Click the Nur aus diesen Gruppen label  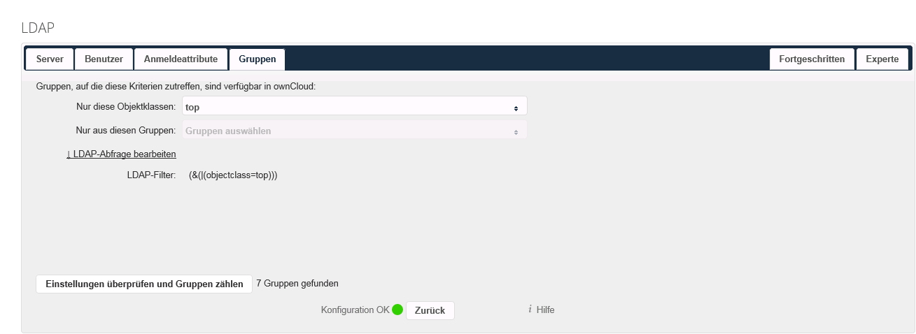click(125, 130)
